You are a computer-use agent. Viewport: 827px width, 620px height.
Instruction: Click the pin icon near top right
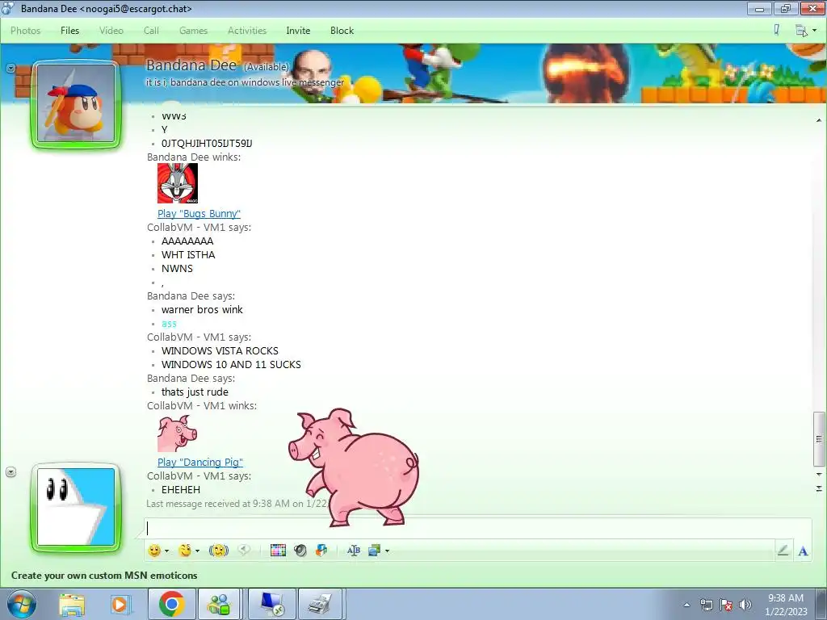click(776, 30)
